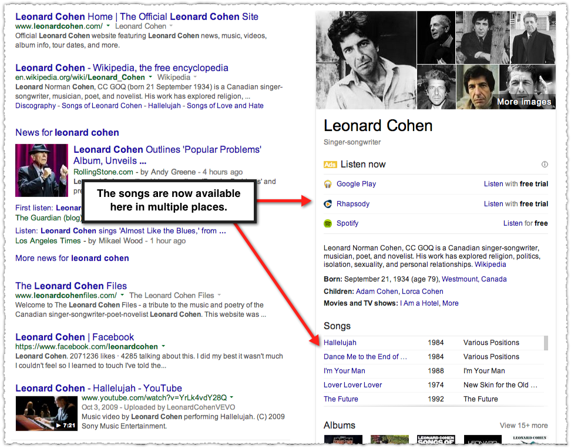Click 'View 15+ more' albums link
The image size is (571, 448).
pyautogui.click(x=523, y=426)
